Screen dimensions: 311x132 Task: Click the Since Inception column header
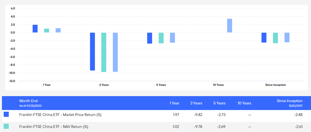(x=289, y=101)
